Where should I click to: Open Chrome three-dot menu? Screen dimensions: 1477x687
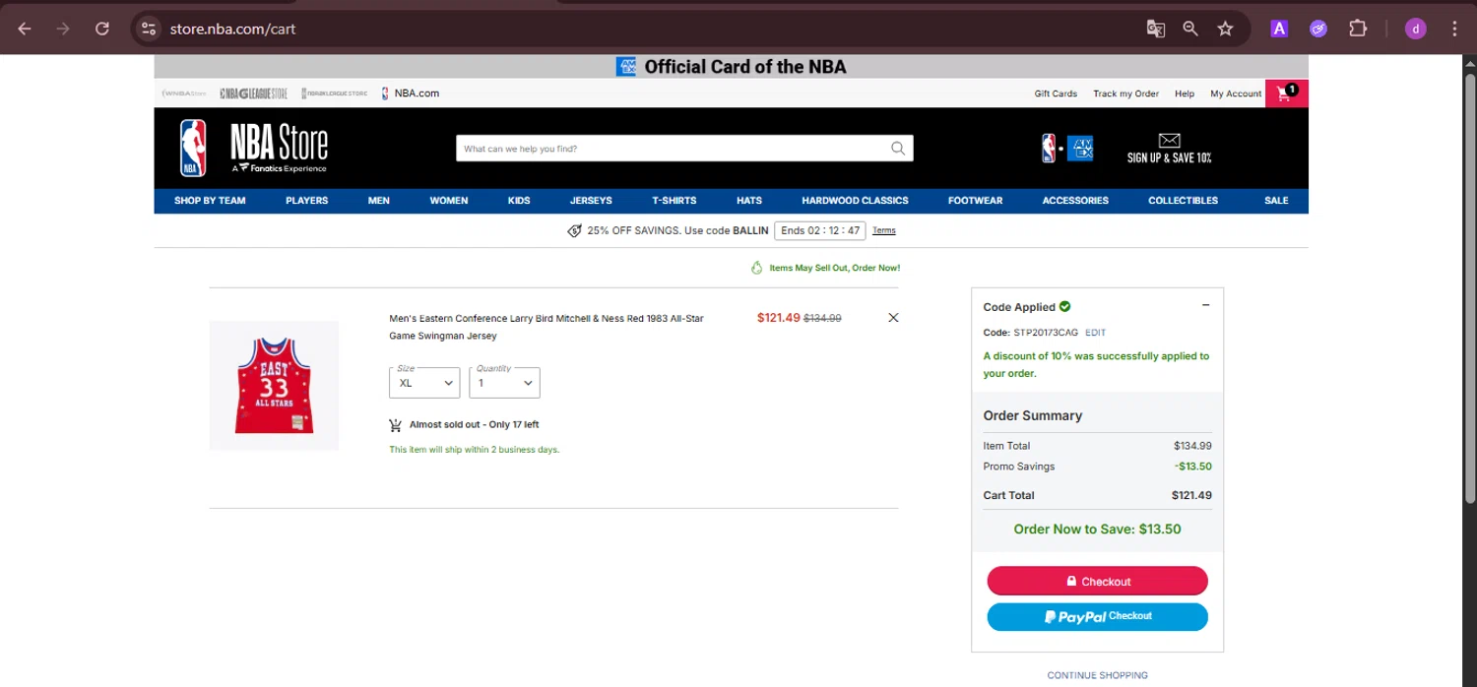(x=1454, y=29)
